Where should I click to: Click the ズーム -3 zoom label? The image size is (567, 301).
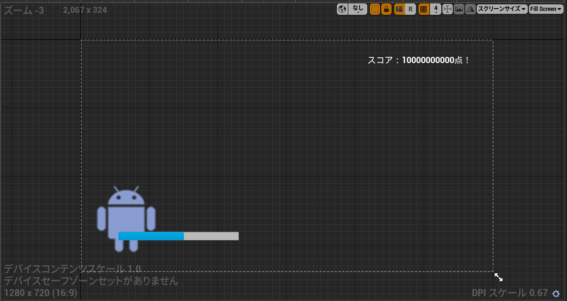click(x=24, y=11)
